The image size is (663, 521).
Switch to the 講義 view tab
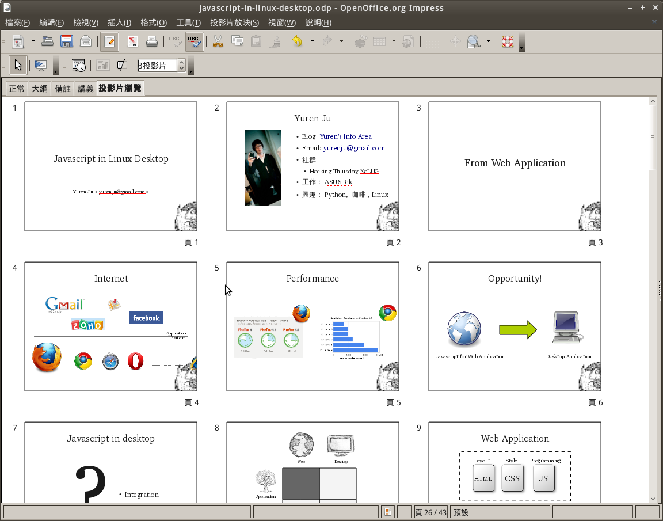click(85, 89)
